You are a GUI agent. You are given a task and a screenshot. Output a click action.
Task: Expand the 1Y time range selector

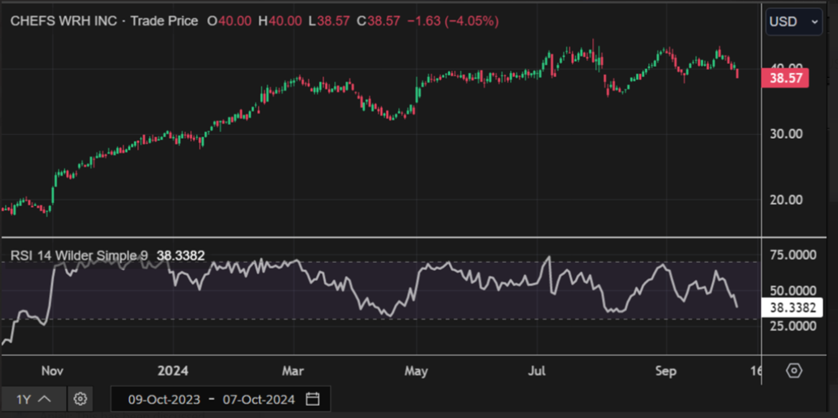[33, 399]
